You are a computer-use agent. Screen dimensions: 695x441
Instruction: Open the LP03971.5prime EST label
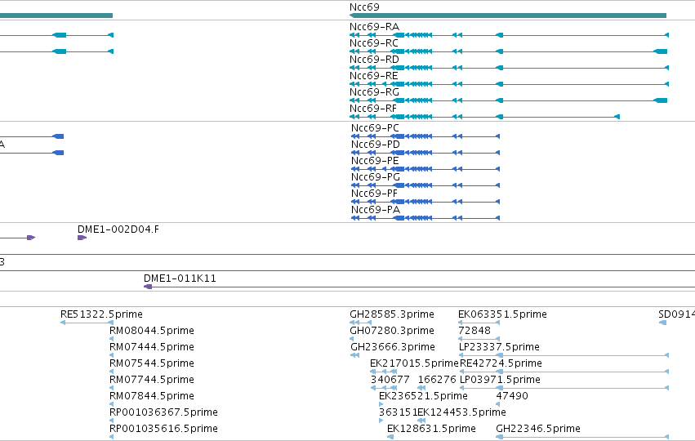[x=500, y=380]
